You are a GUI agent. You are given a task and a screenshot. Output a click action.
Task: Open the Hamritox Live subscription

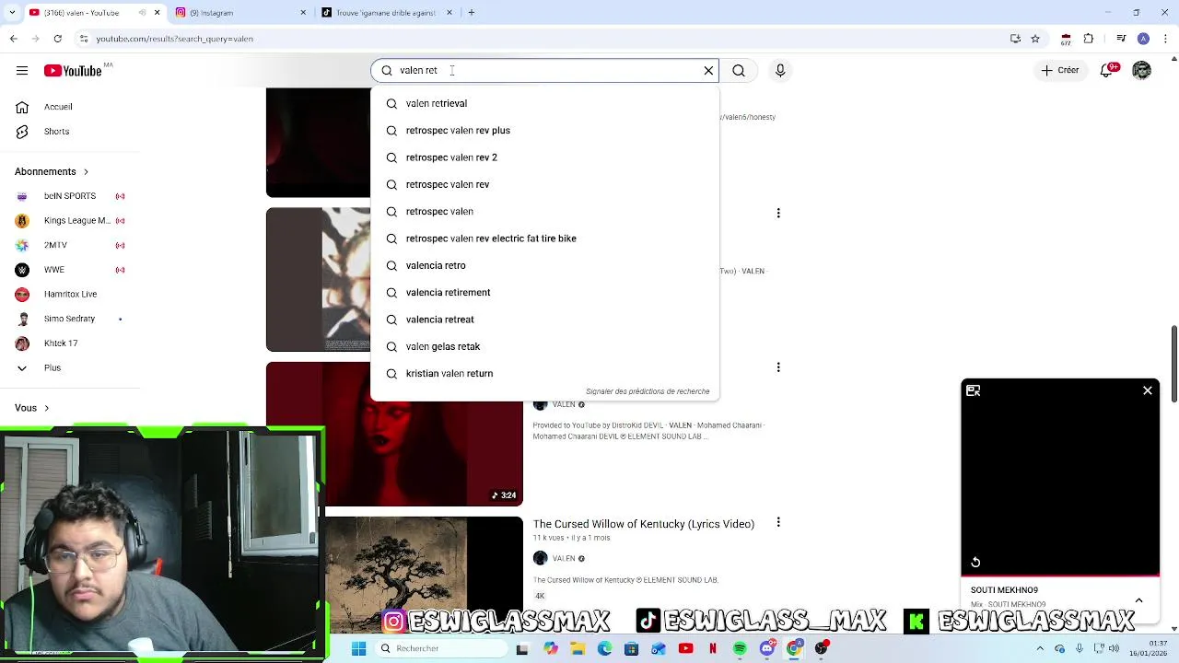tap(68, 294)
